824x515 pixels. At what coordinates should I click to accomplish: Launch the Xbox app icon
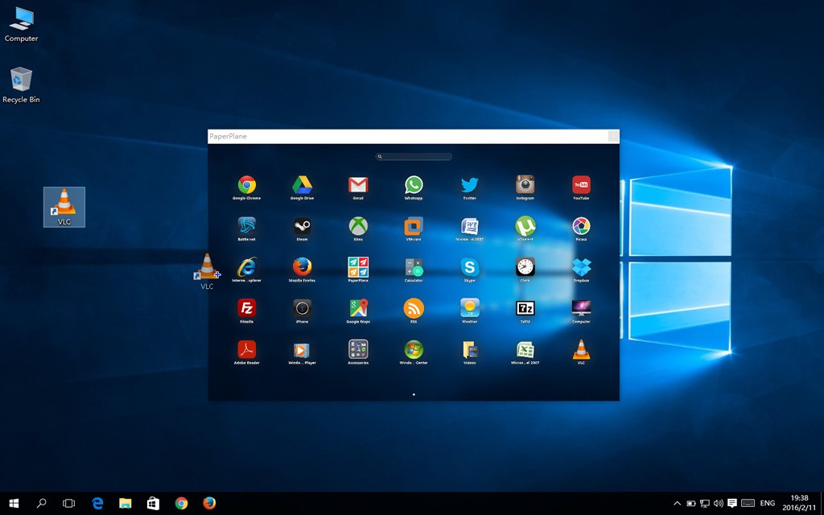pos(358,226)
